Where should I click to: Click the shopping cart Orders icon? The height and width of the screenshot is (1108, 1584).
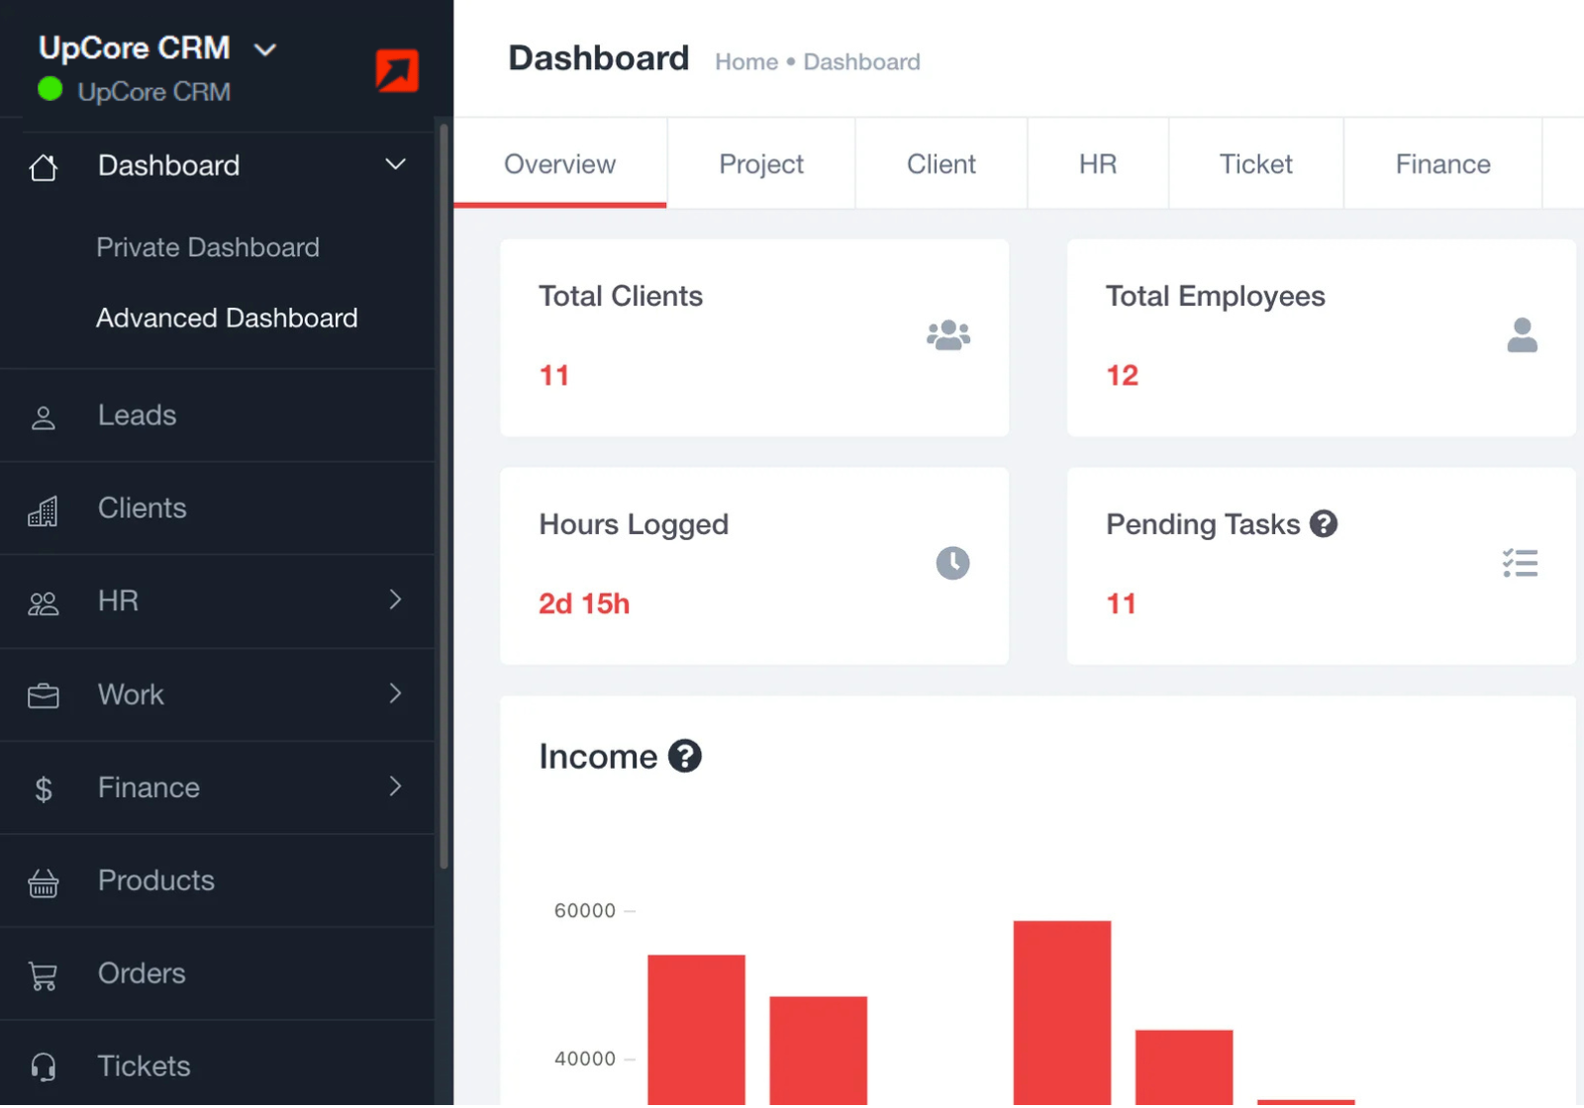[44, 975]
